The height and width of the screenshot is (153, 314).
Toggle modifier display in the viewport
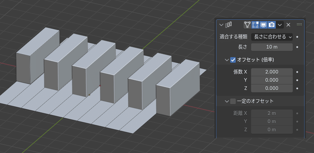pyautogui.click(x=264, y=25)
